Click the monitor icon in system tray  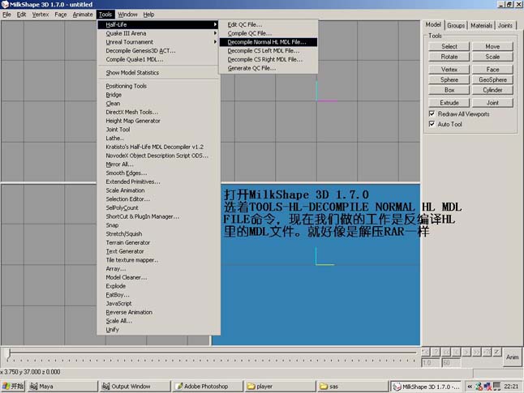click(x=496, y=386)
